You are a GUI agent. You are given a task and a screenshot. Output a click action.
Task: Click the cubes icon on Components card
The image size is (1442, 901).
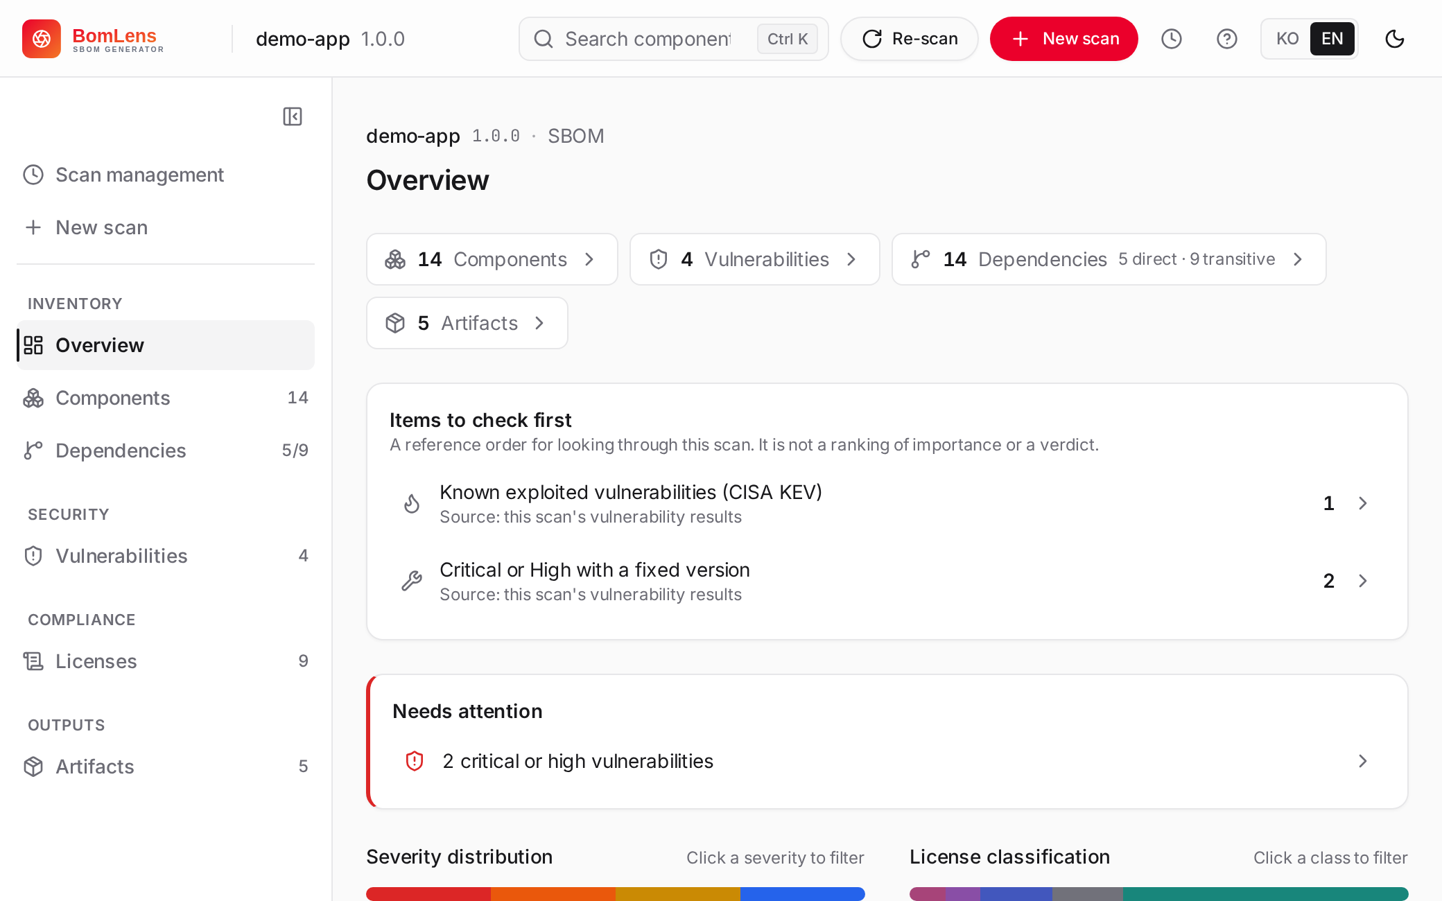tap(395, 259)
